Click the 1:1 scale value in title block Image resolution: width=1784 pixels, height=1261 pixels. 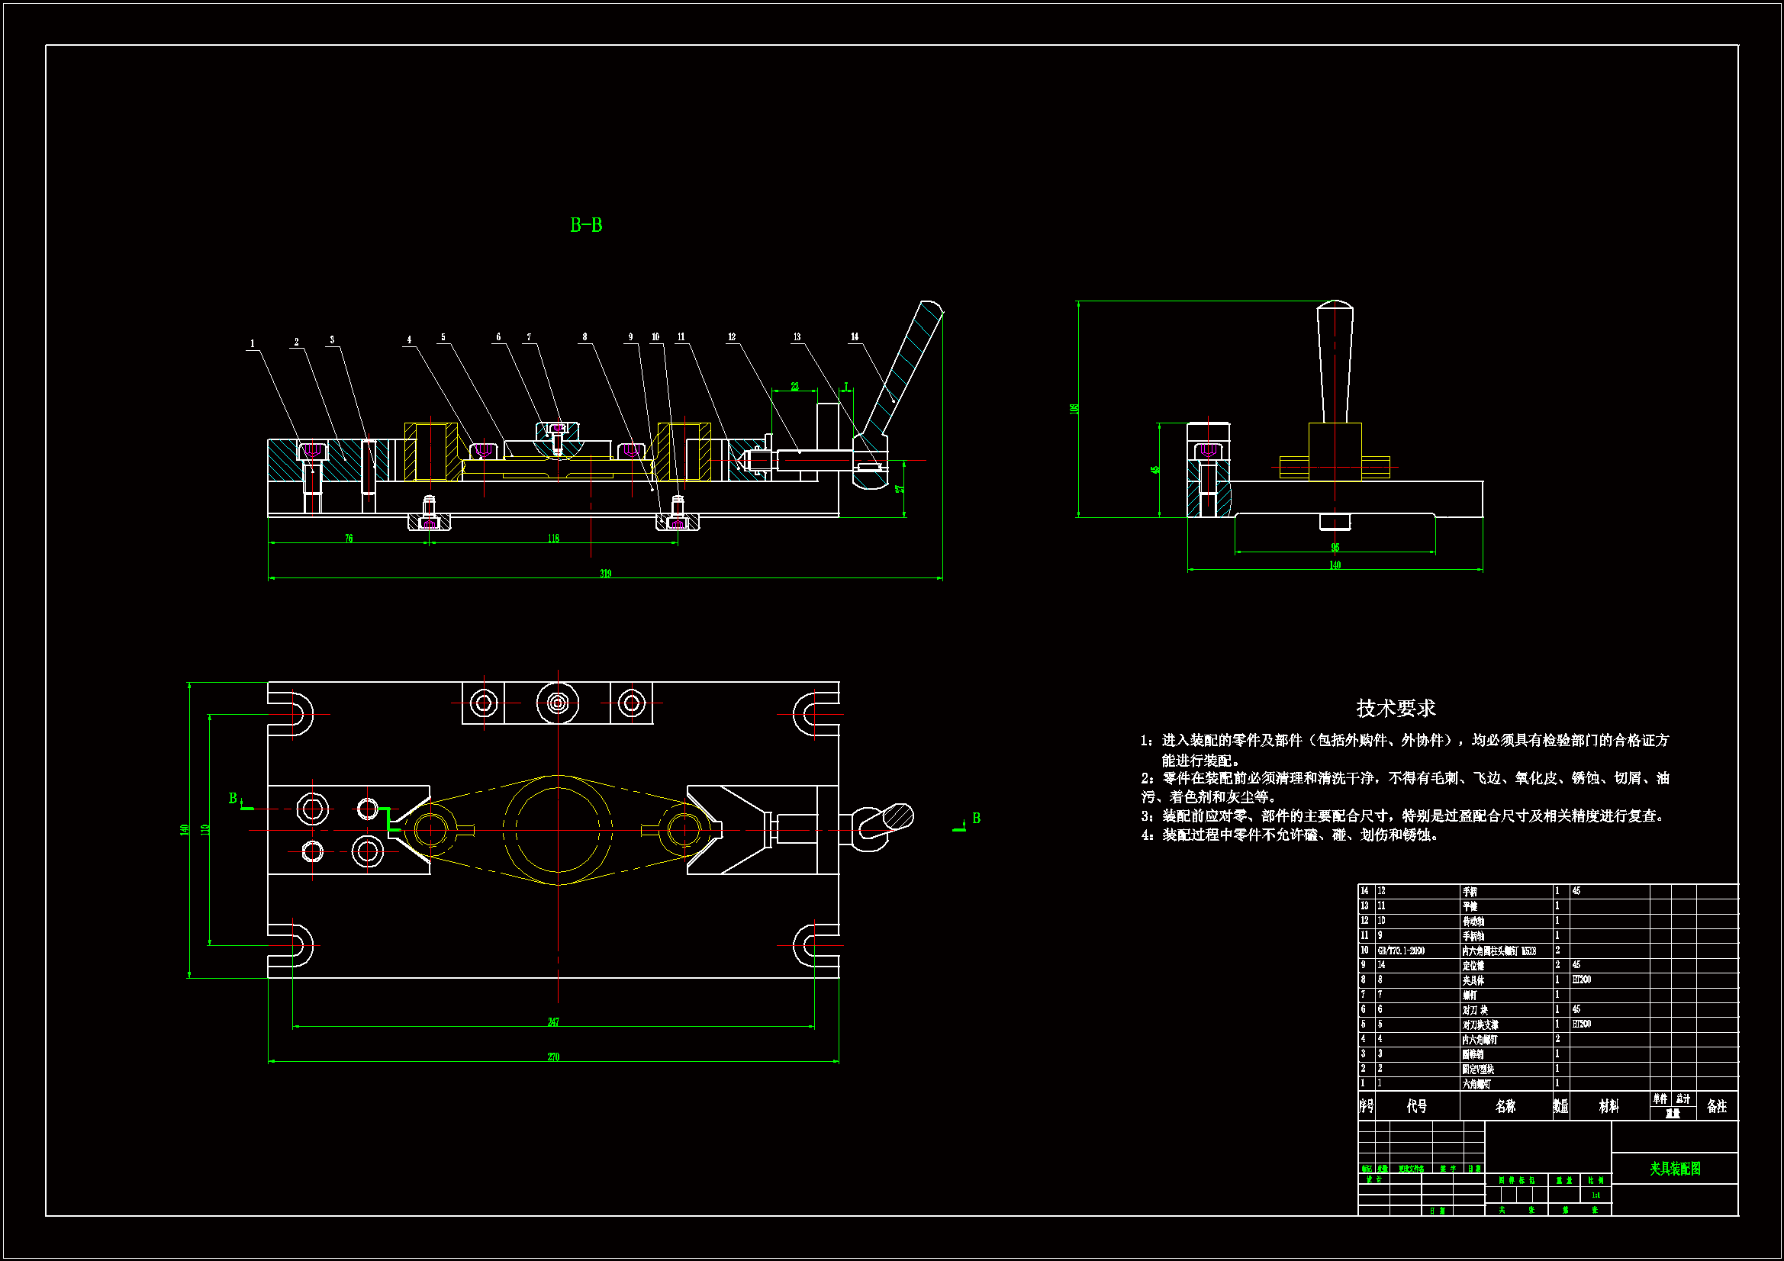tap(1596, 1195)
